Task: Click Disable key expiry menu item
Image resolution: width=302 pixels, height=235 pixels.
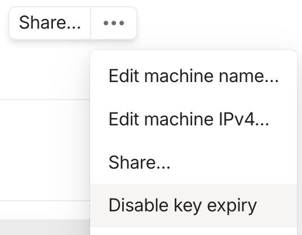Action: [x=193, y=205]
